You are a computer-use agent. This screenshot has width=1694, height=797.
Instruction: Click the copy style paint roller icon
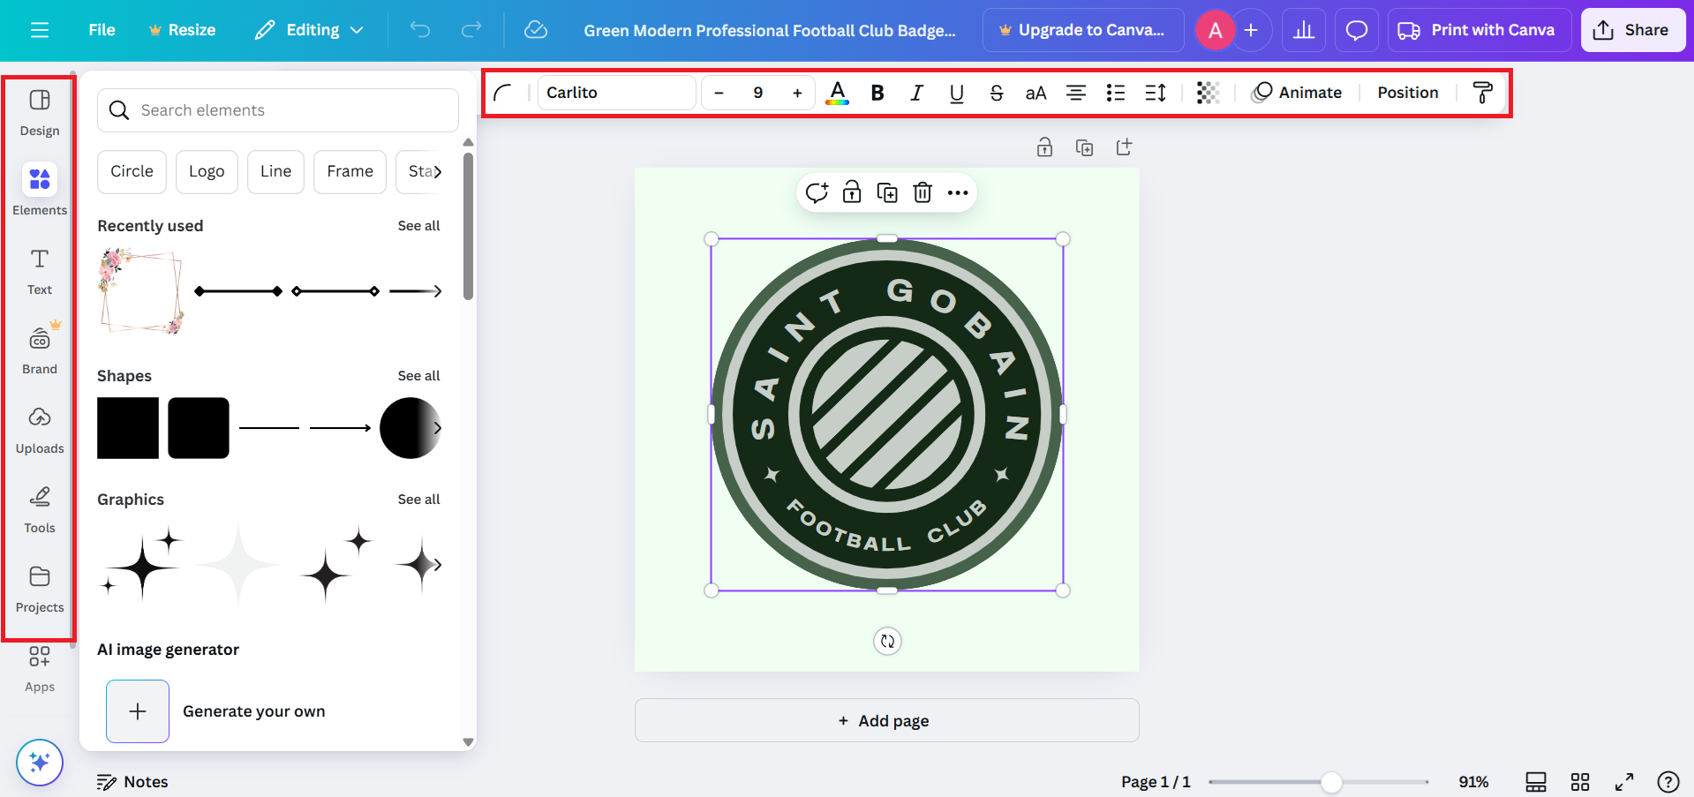tap(1483, 93)
